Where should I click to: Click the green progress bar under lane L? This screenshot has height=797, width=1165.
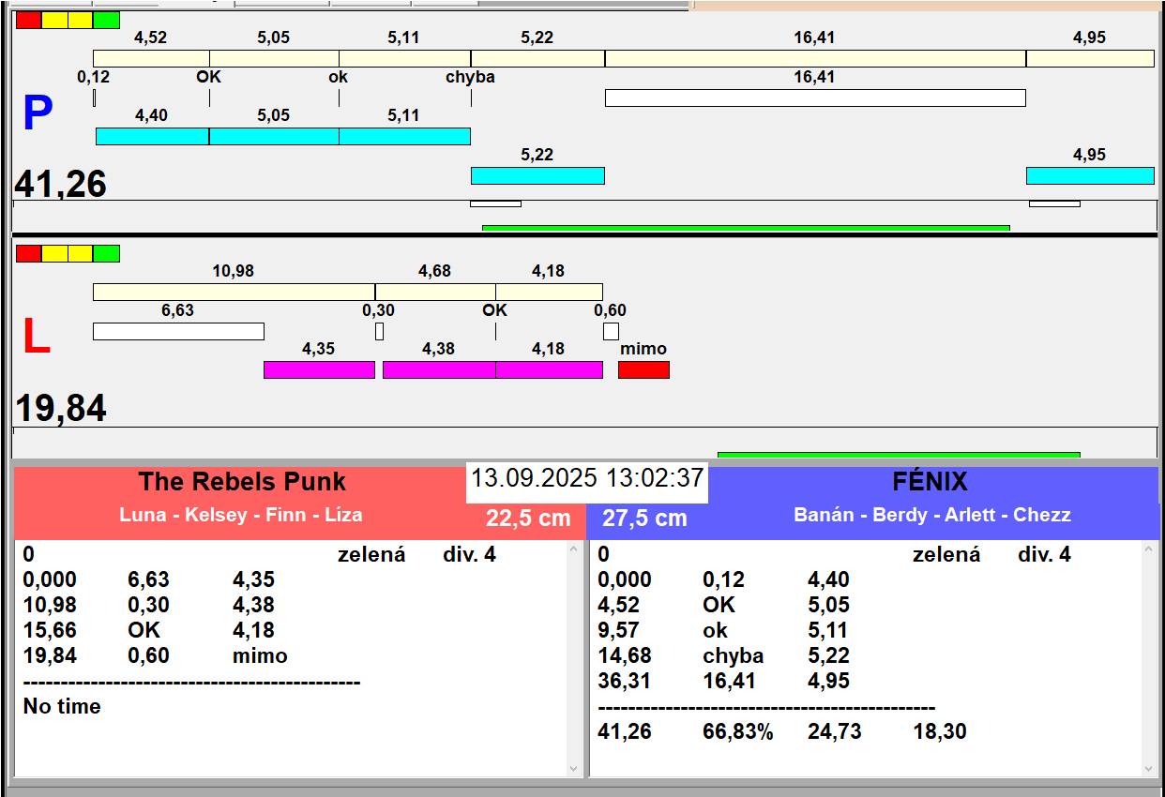pos(899,455)
